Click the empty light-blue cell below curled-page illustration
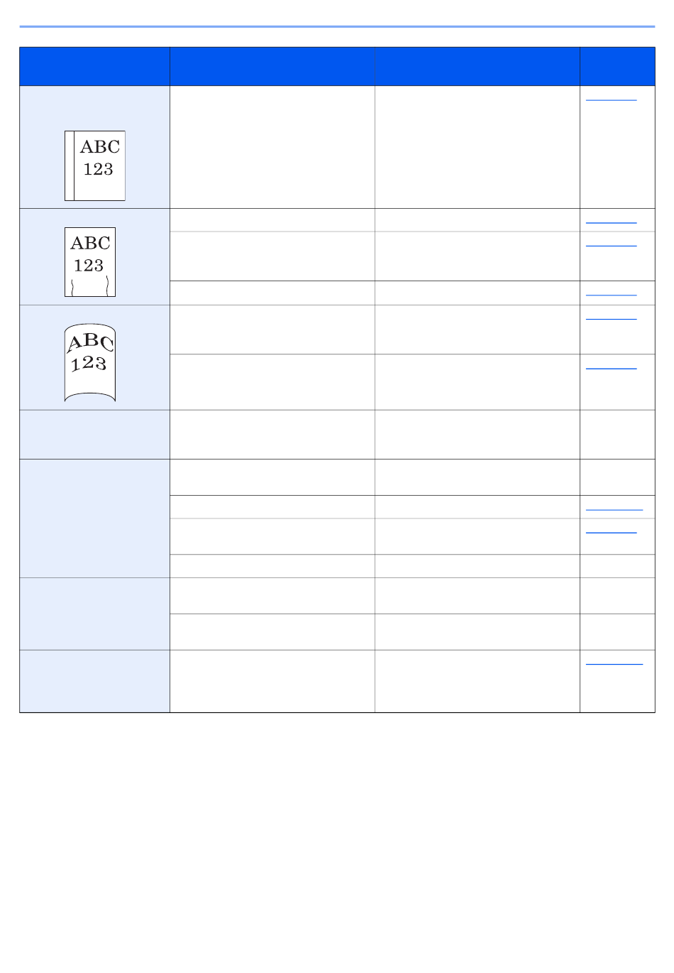674x973 pixels. (94, 435)
